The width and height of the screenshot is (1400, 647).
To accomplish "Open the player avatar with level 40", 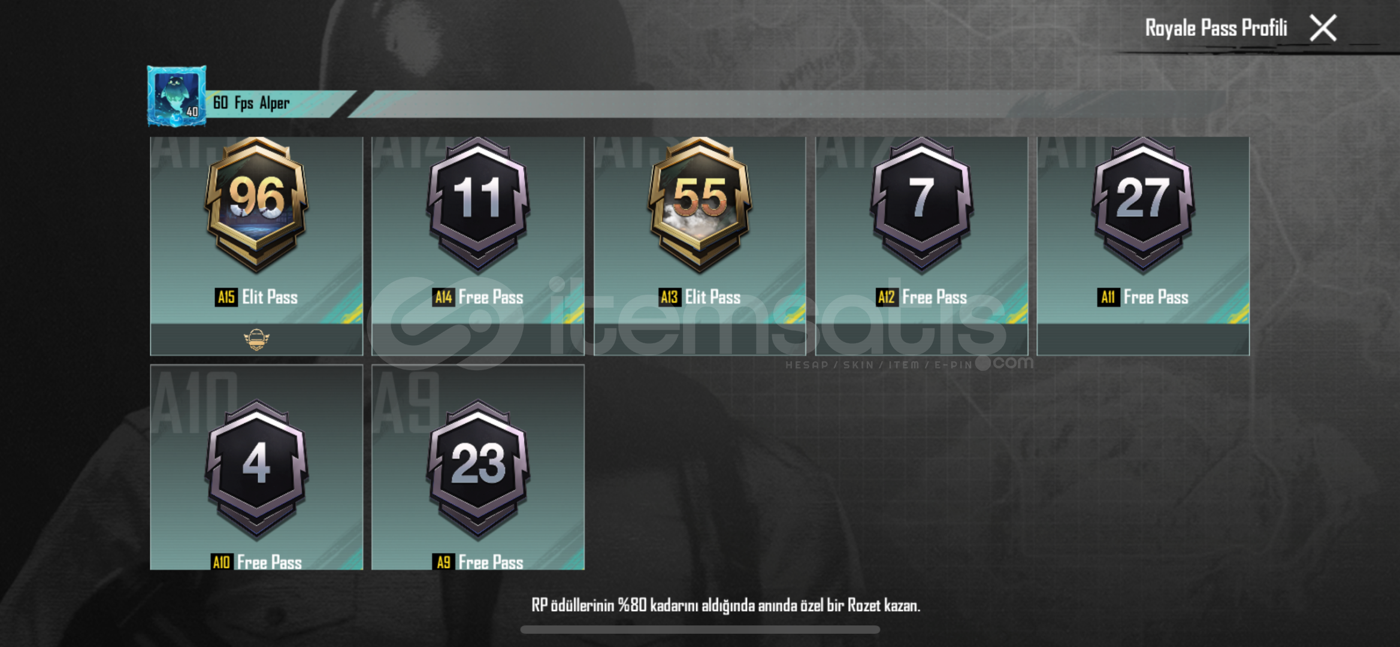I will [177, 96].
